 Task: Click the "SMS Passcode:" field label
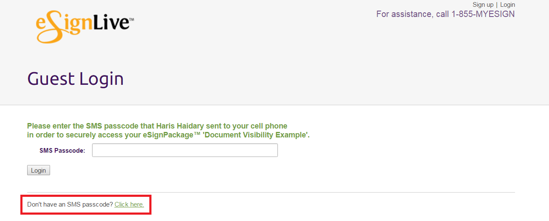tap(62, 151)
